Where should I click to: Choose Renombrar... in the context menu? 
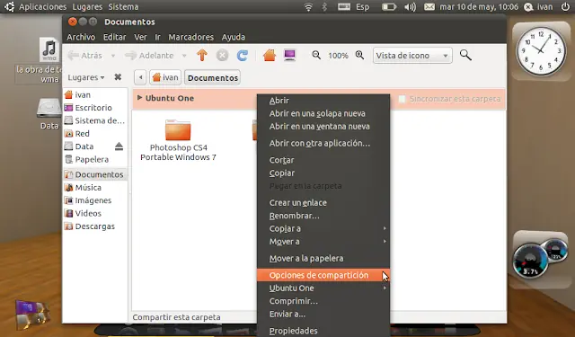[323, 216]
